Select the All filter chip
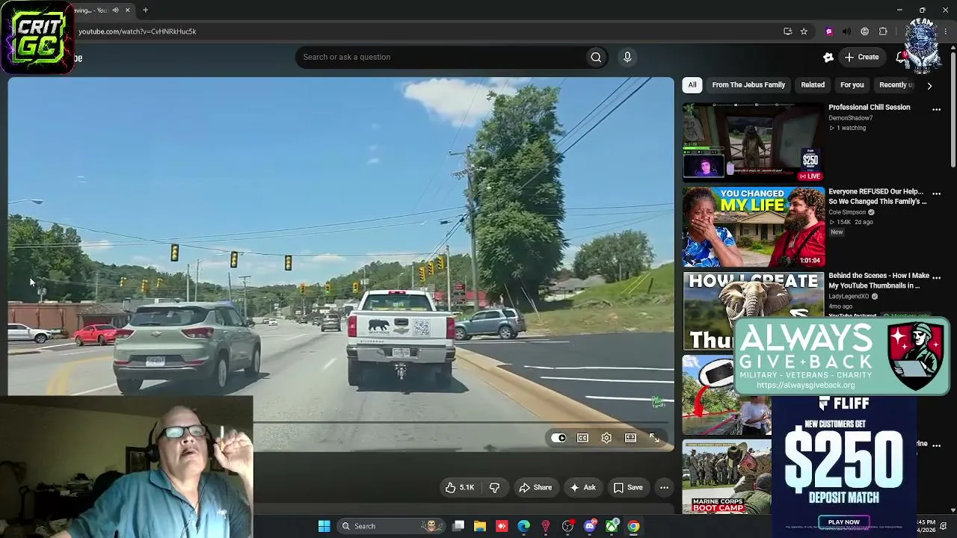 pyautogui.click(x=692, y=85)
